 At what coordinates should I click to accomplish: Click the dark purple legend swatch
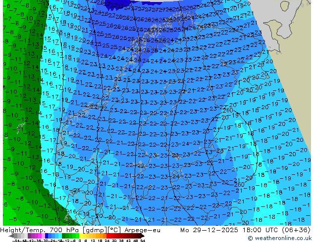coord(29,236)
